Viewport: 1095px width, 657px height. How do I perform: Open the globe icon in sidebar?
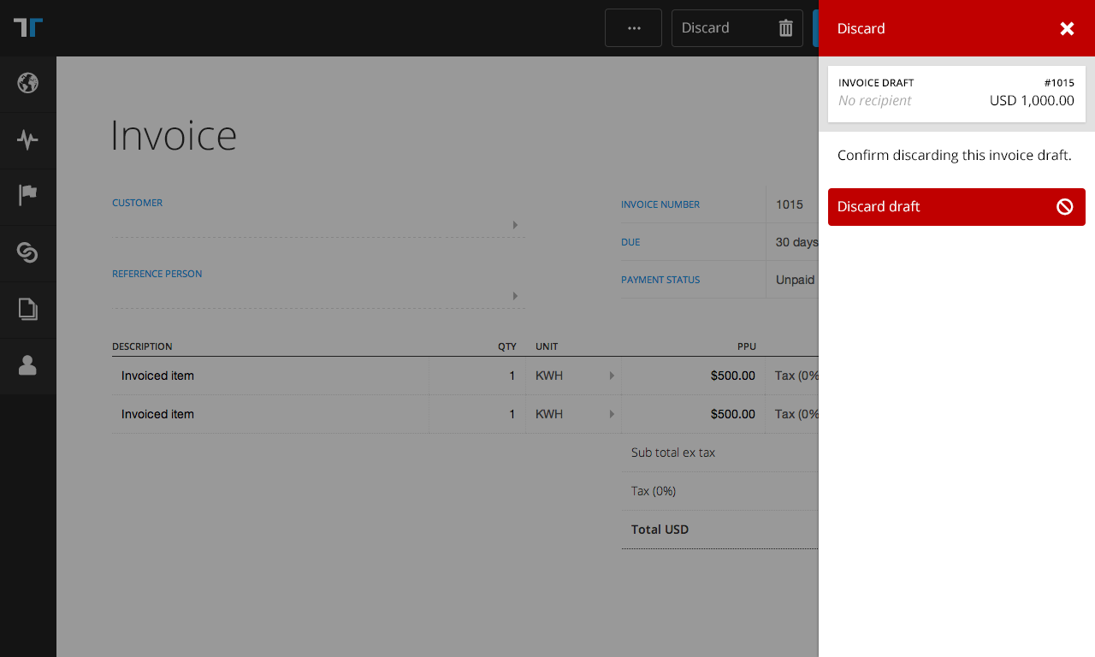click(x=28, y=83)
